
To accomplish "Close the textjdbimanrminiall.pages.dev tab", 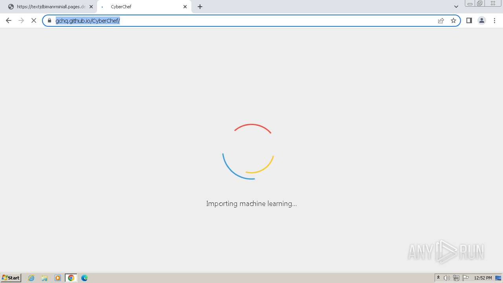I will 91,7.
